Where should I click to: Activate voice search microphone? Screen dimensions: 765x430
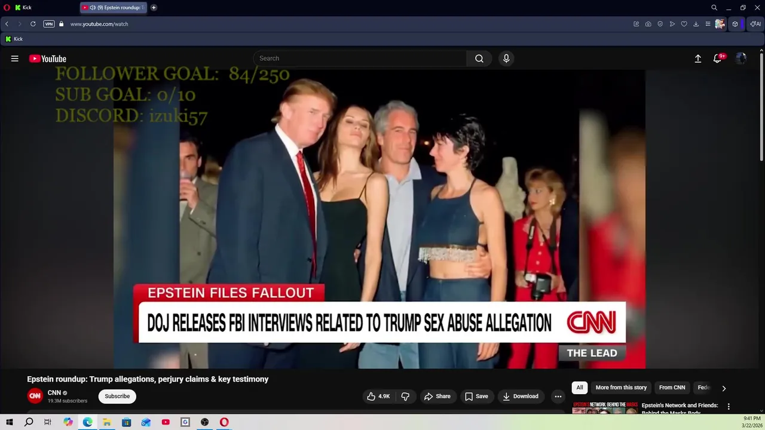click(x=506, y=59)
